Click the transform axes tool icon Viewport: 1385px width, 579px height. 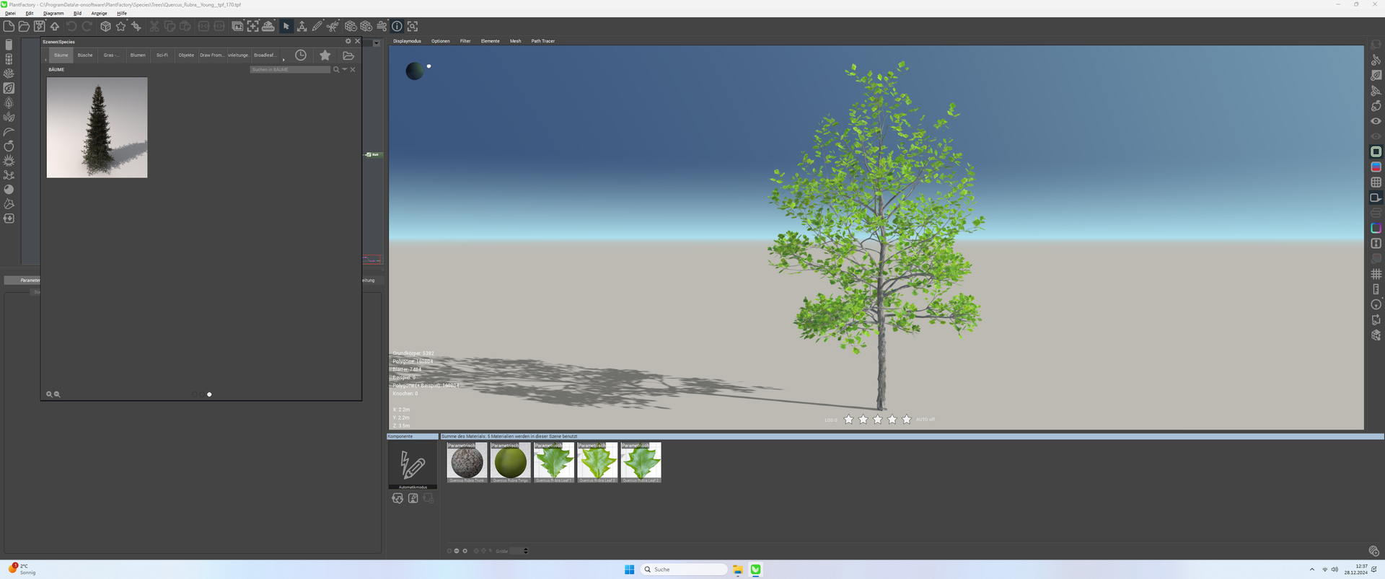pos(302,26)
